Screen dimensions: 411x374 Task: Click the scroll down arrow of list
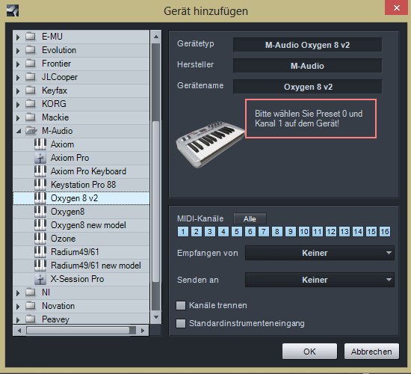(156, 317)
